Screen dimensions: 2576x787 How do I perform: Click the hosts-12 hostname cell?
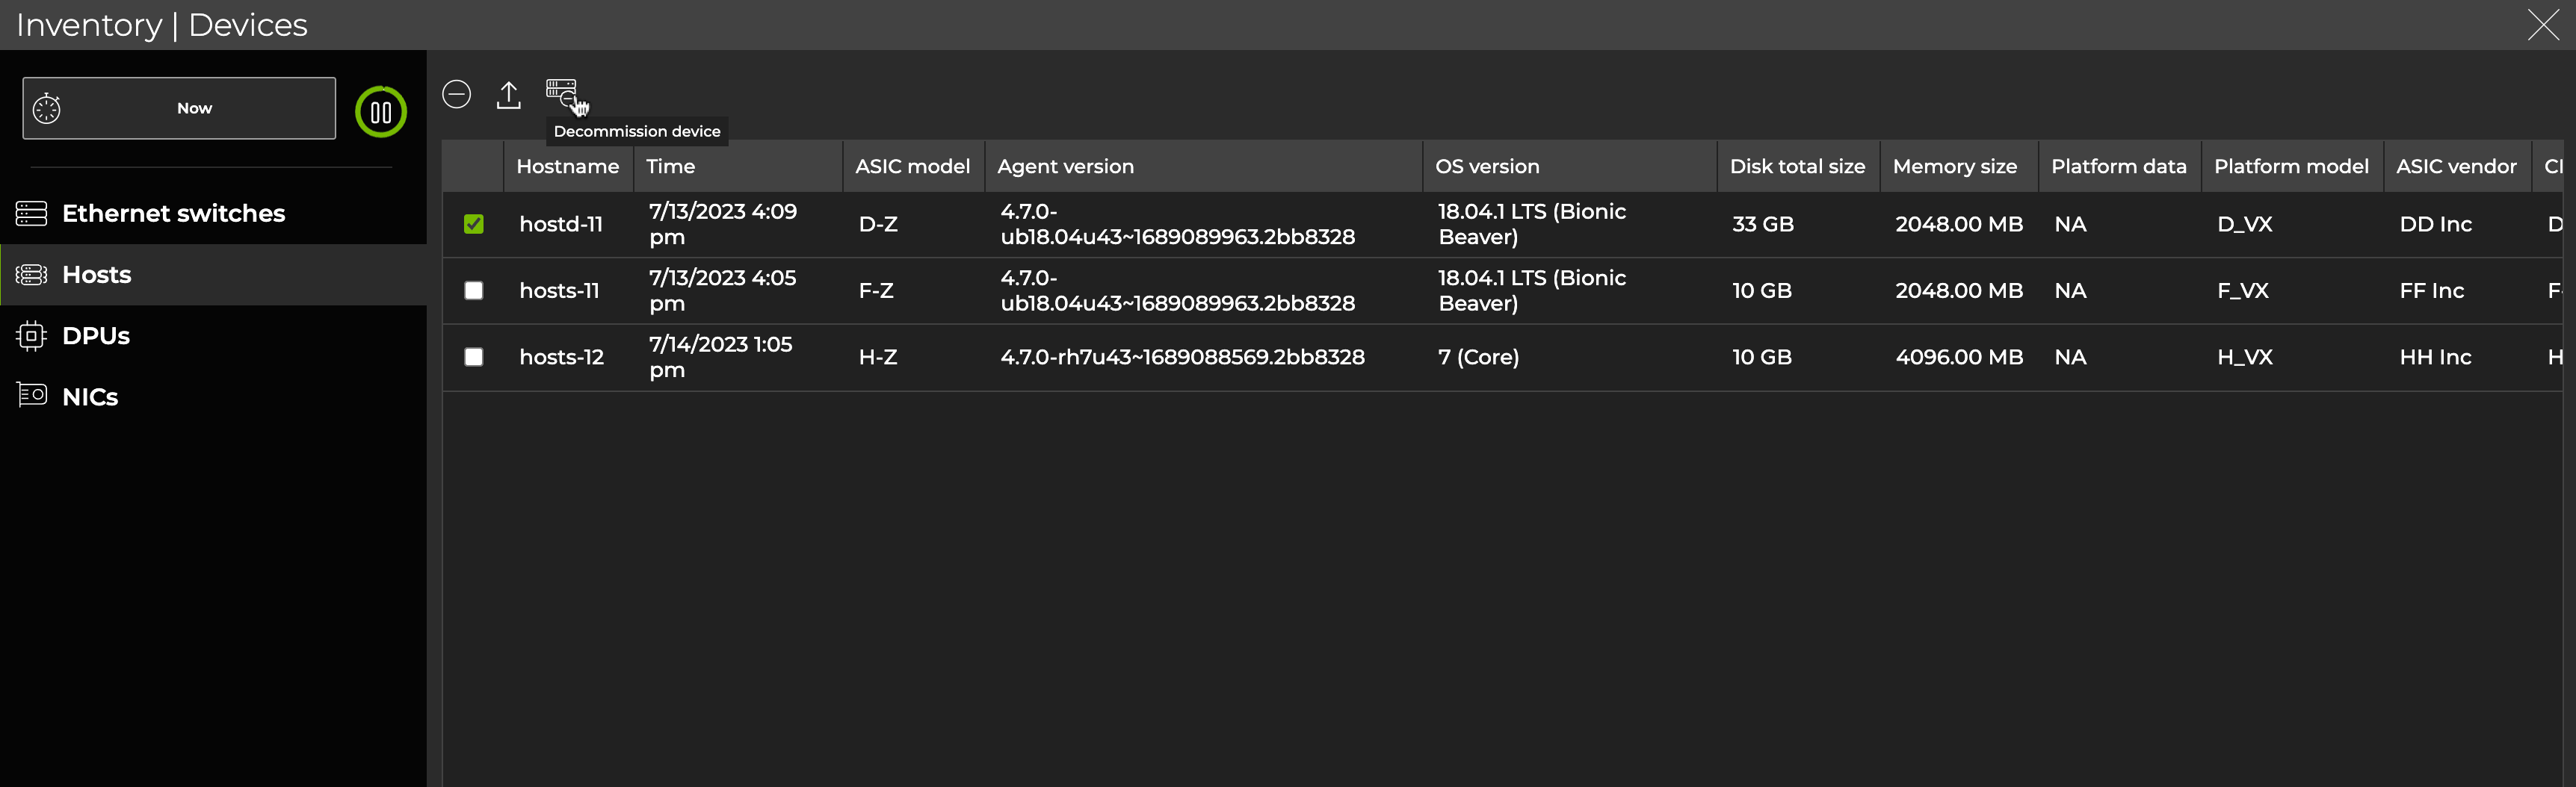tap(561, 358)
